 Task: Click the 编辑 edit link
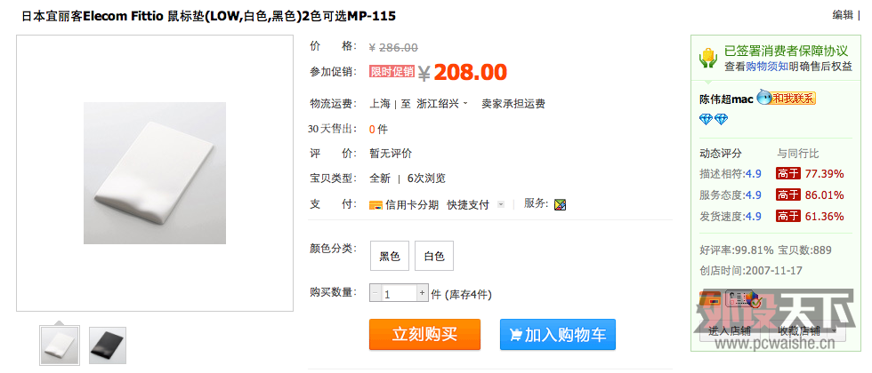(x=843, y=15)
